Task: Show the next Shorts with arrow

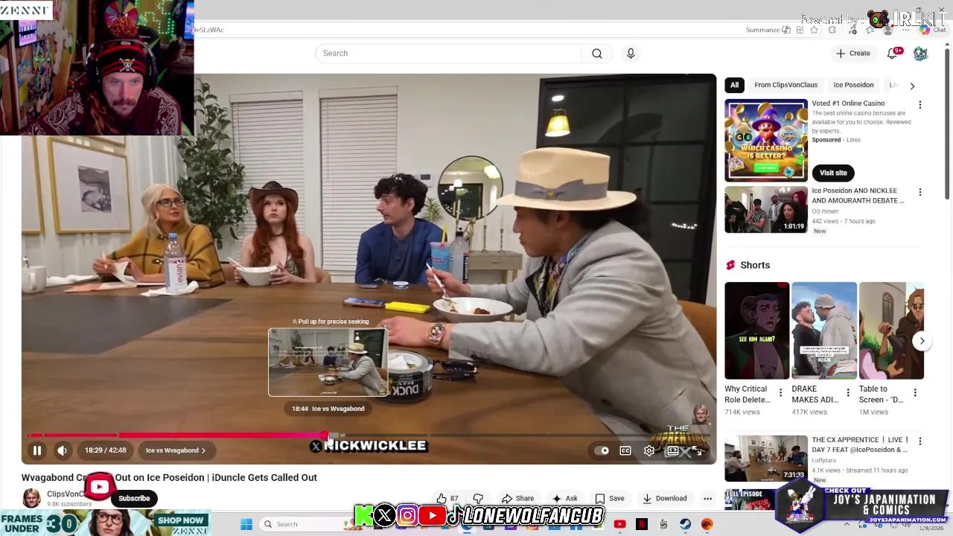Action: pos(922,341)
